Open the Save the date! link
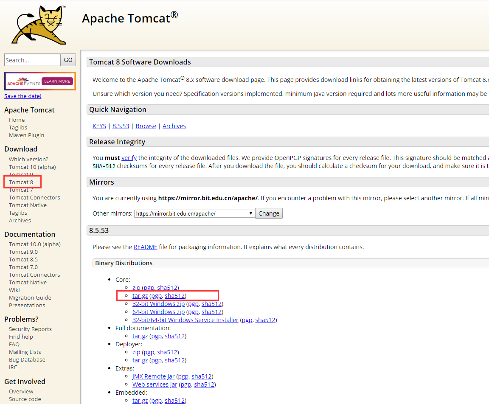Screen dimensions: 489x404 [x=23, y=96]
